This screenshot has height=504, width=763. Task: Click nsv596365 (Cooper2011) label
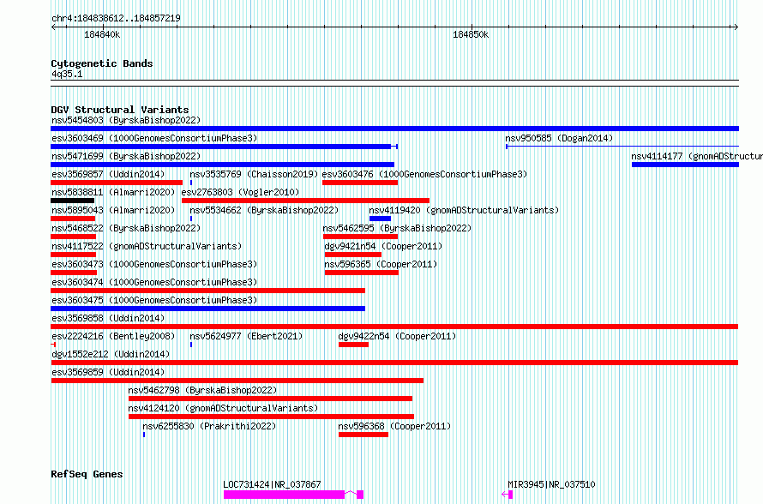coord(381,264)
